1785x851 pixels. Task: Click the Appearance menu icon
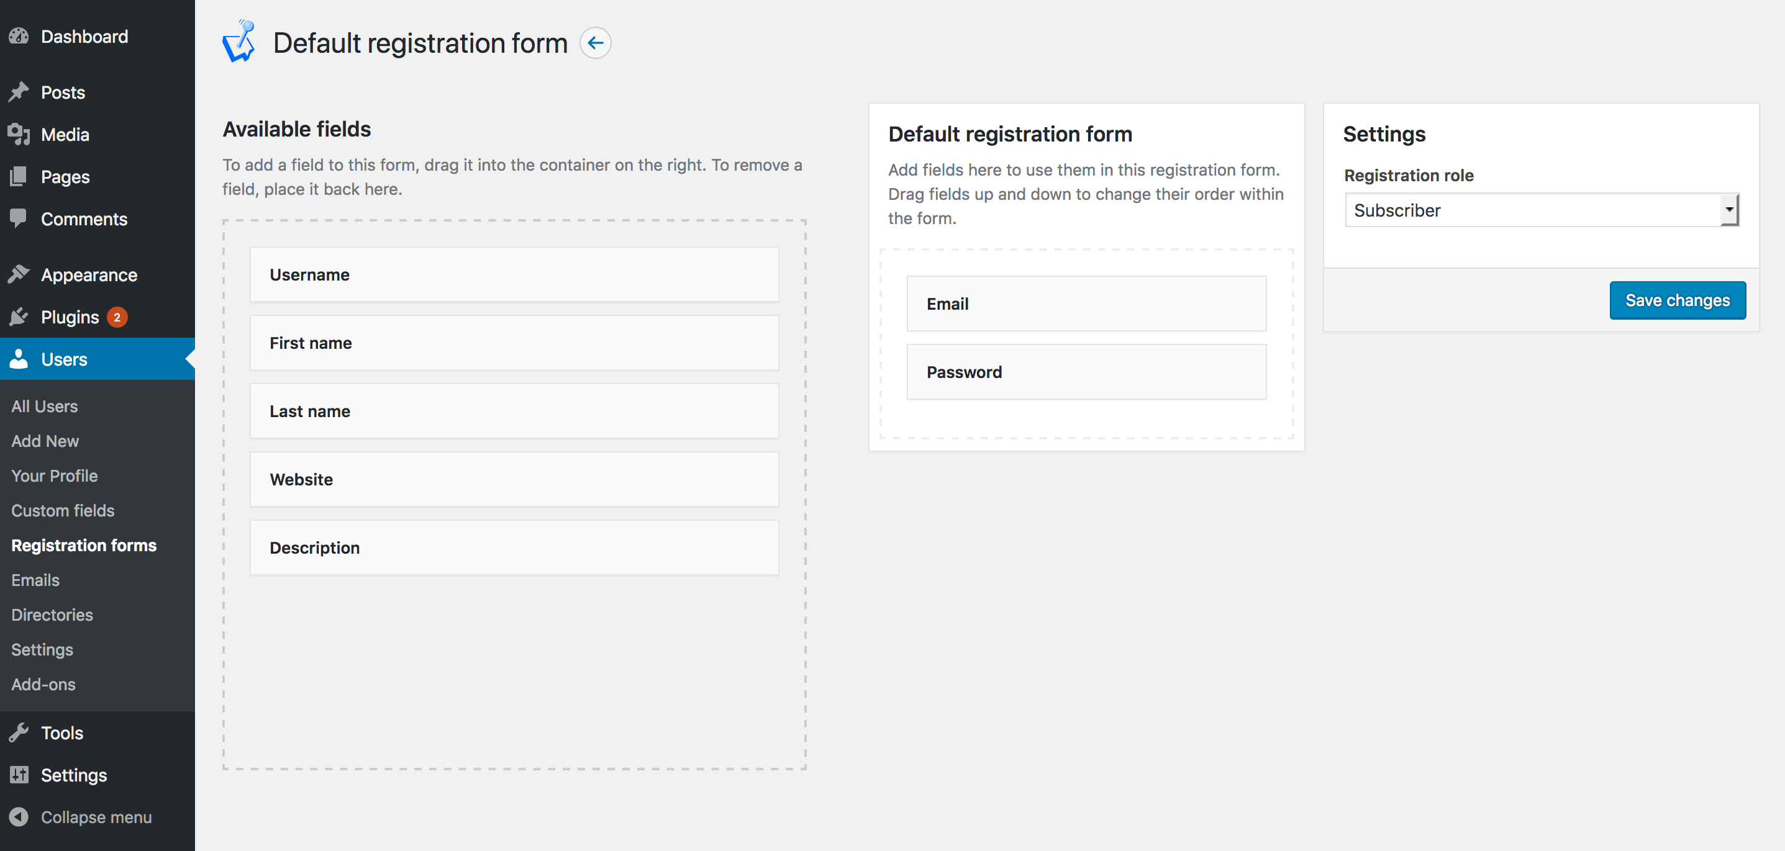point(19,274)
